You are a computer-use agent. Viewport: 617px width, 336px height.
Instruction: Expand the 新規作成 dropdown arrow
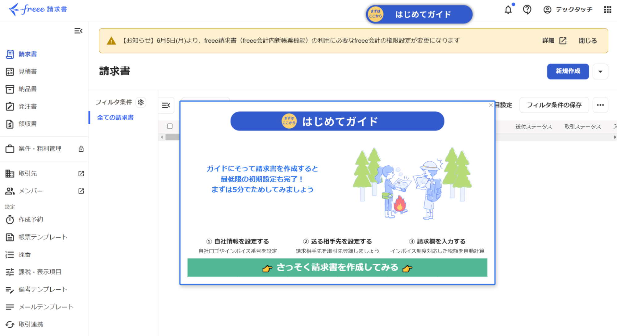(600, 71)
